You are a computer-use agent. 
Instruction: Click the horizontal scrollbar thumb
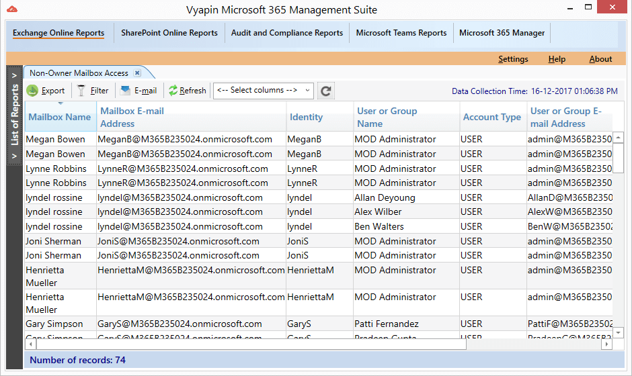(251, 344)
